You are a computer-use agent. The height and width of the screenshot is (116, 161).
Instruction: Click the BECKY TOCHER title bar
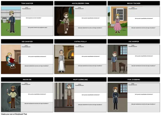click(x=134, y=3)
